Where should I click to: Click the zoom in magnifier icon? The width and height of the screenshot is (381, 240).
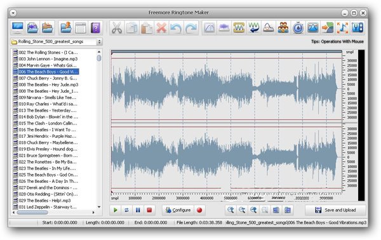click(231, 210)
